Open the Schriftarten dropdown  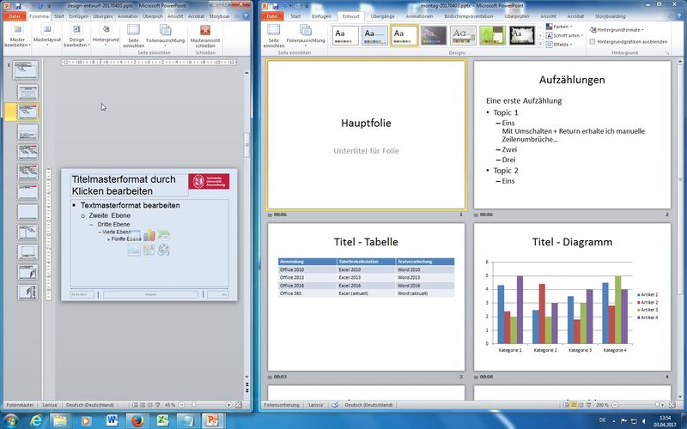564,35
